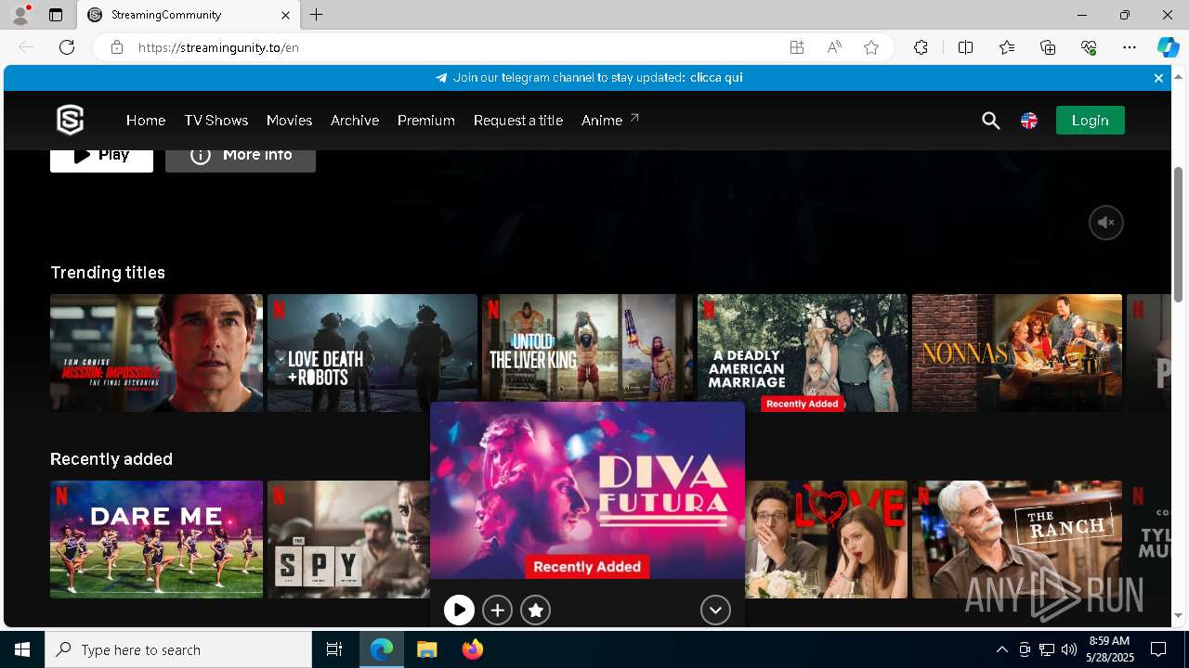The width and height of the screenshot is (1189, 668).
Task: Open Windows Start menu
Action: tap(22, 649)
